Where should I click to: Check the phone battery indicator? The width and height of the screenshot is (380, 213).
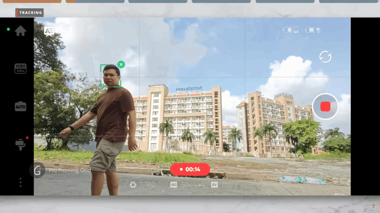291,30
